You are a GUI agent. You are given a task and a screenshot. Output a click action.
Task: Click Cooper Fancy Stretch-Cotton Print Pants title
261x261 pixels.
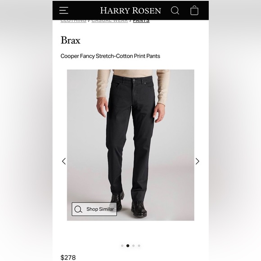[110, 56]
